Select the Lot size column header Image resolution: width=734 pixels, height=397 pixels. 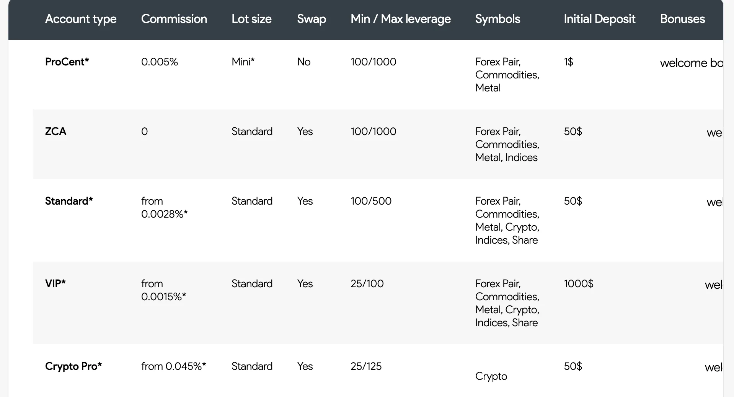click(x=251, y=19)
